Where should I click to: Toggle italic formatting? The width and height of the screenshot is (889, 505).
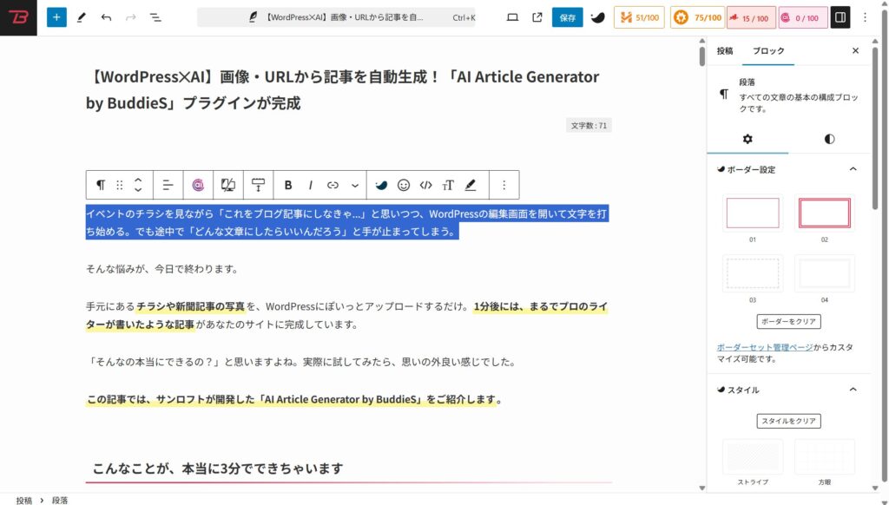[310, 185]
